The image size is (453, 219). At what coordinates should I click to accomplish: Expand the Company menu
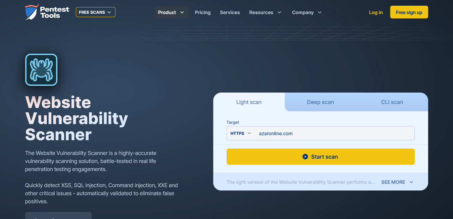(x=307, y=12)
